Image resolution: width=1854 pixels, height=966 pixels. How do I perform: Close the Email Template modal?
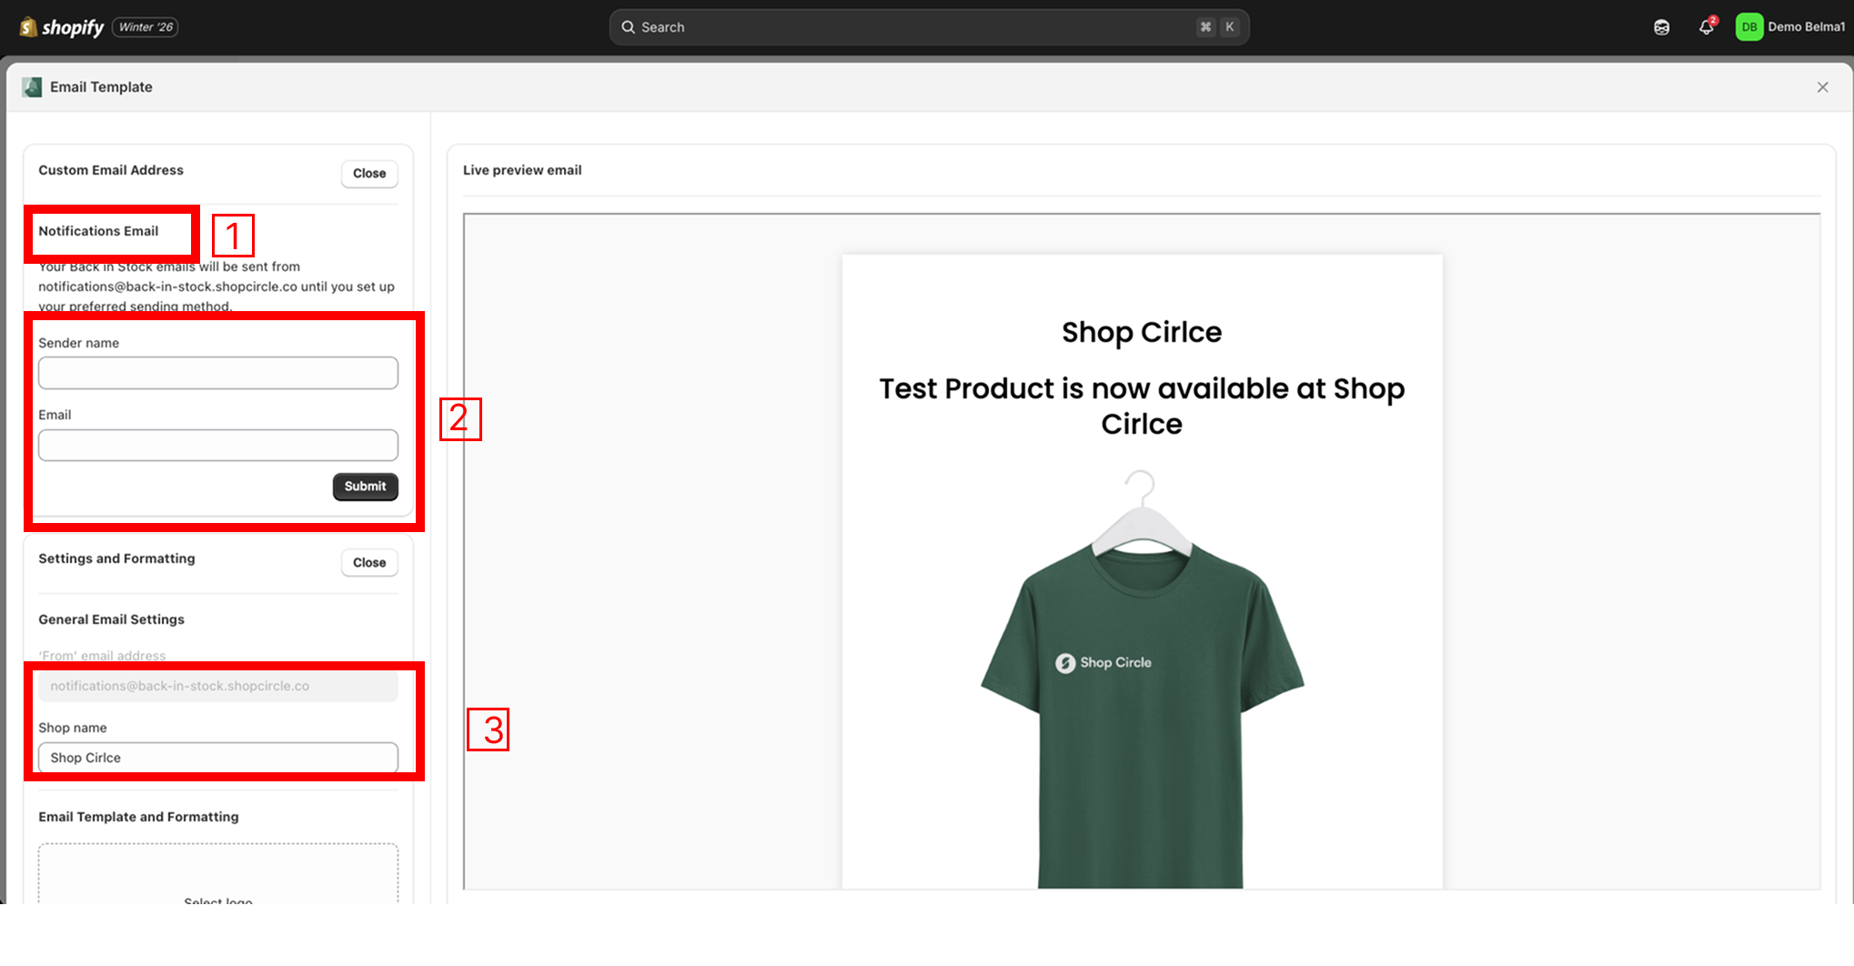1822,87
